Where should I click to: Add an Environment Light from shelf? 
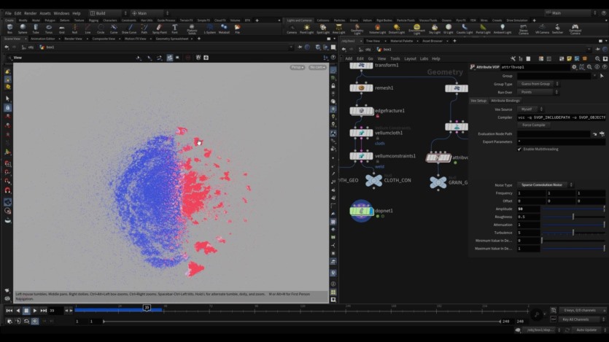416,29
